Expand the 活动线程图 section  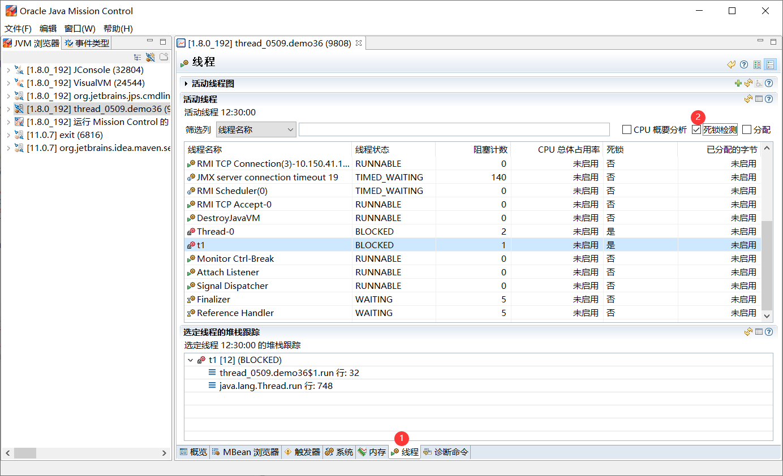186,84
